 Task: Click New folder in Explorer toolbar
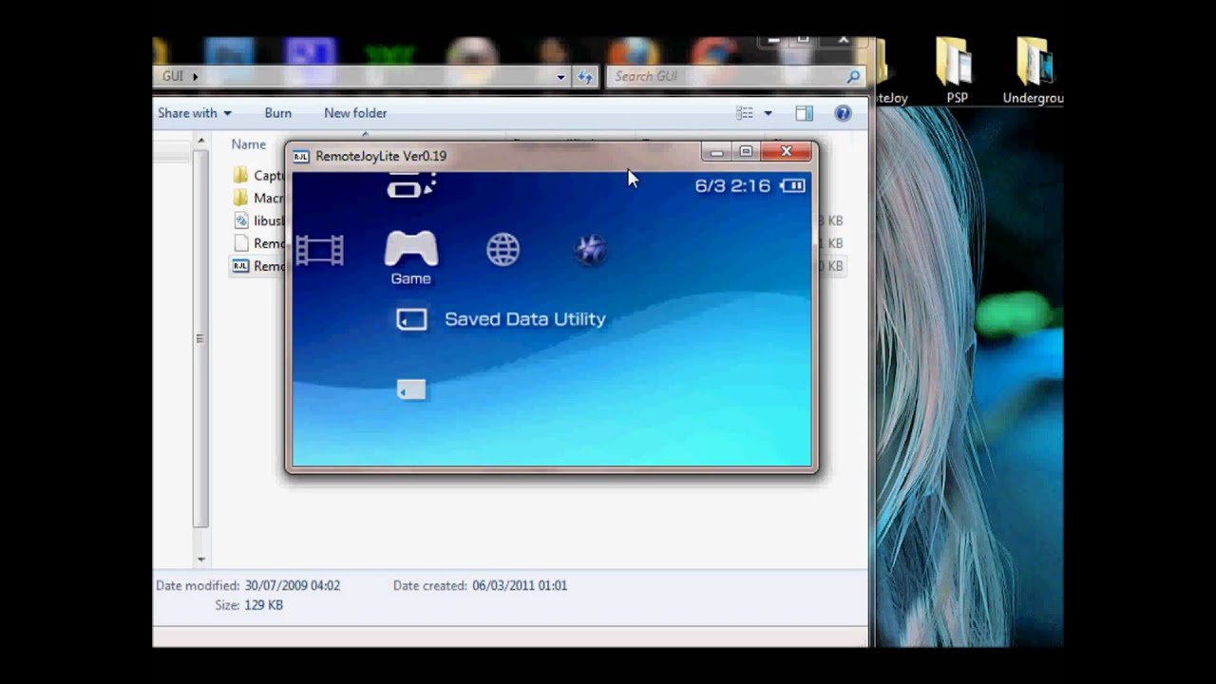pos(355,113)
